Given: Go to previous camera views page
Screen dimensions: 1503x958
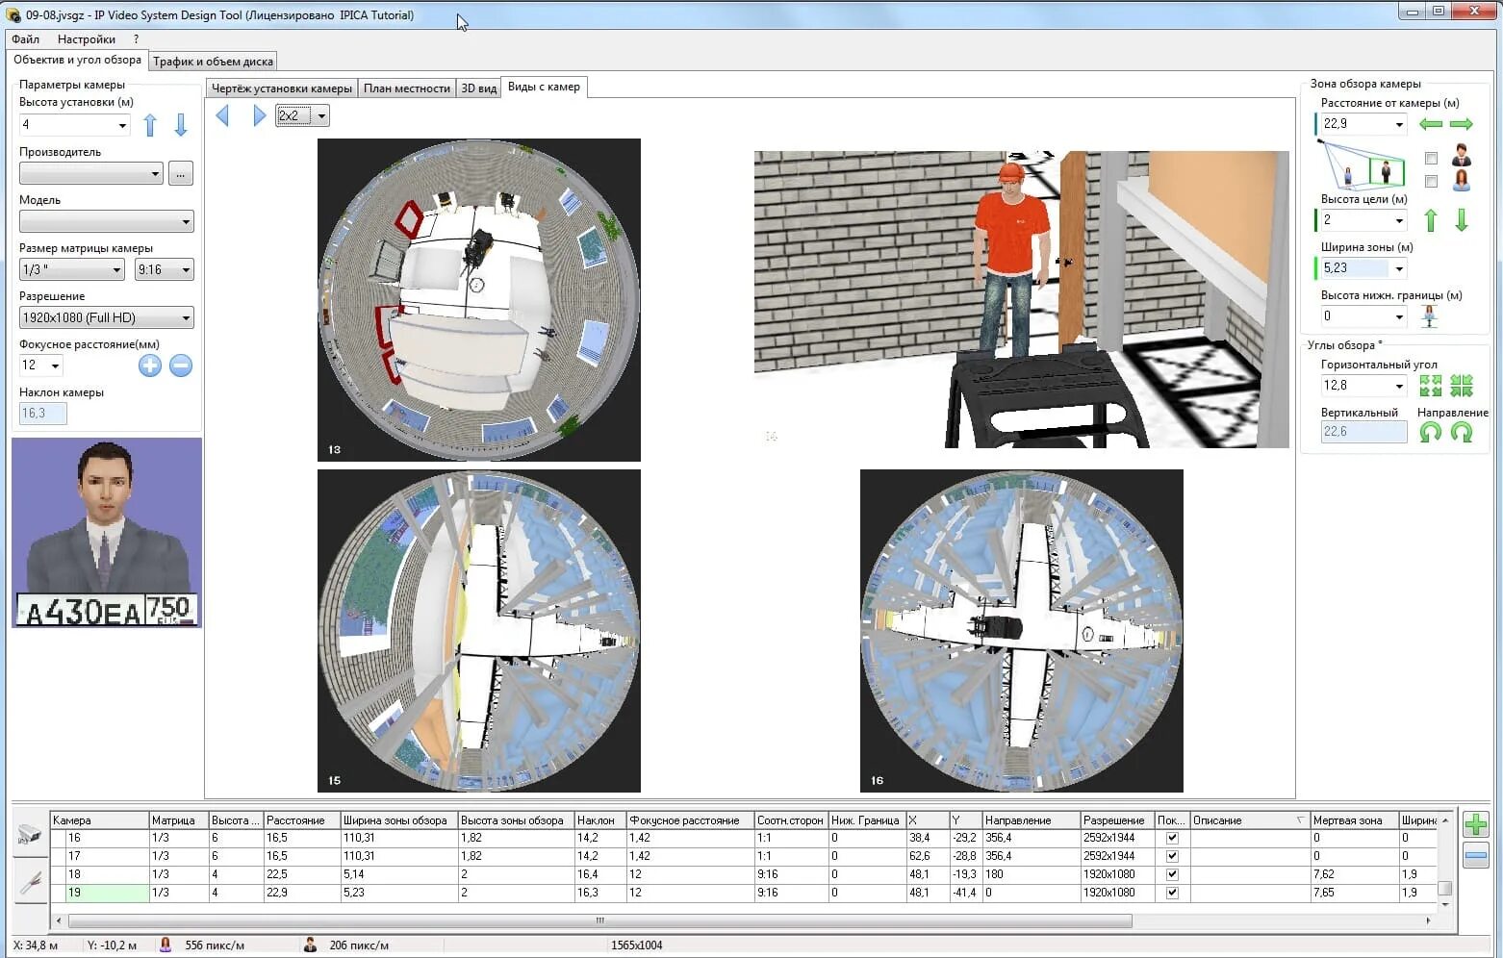Looking at the screenshot, I should pyautogui.click(x=223, y=115).
